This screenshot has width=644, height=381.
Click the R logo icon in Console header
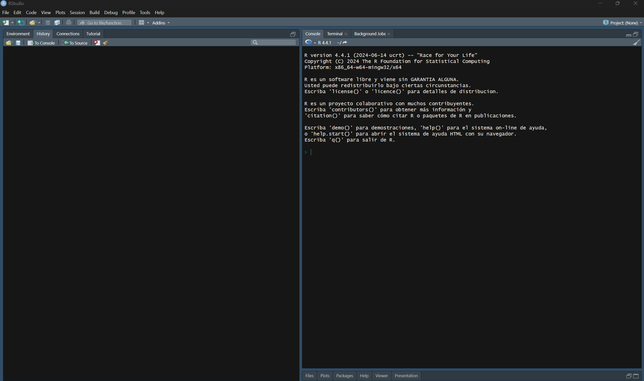[309, 42]
